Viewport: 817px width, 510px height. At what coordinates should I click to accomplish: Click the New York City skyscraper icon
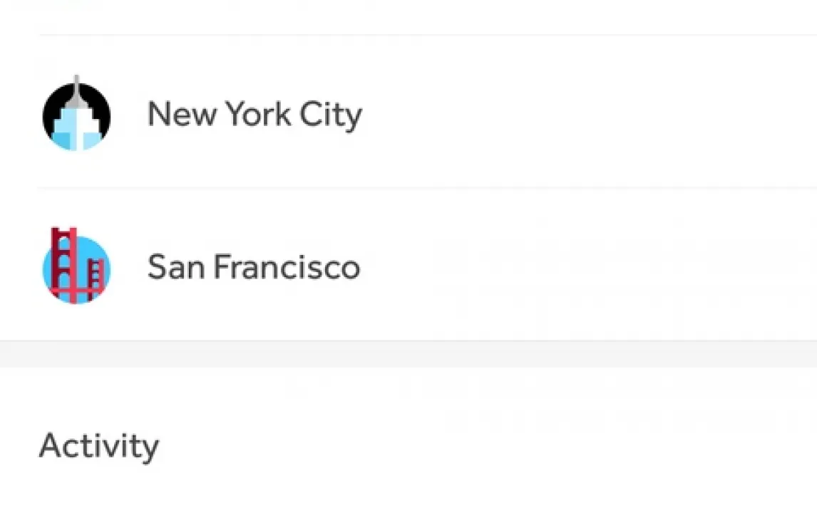[76, 115]
